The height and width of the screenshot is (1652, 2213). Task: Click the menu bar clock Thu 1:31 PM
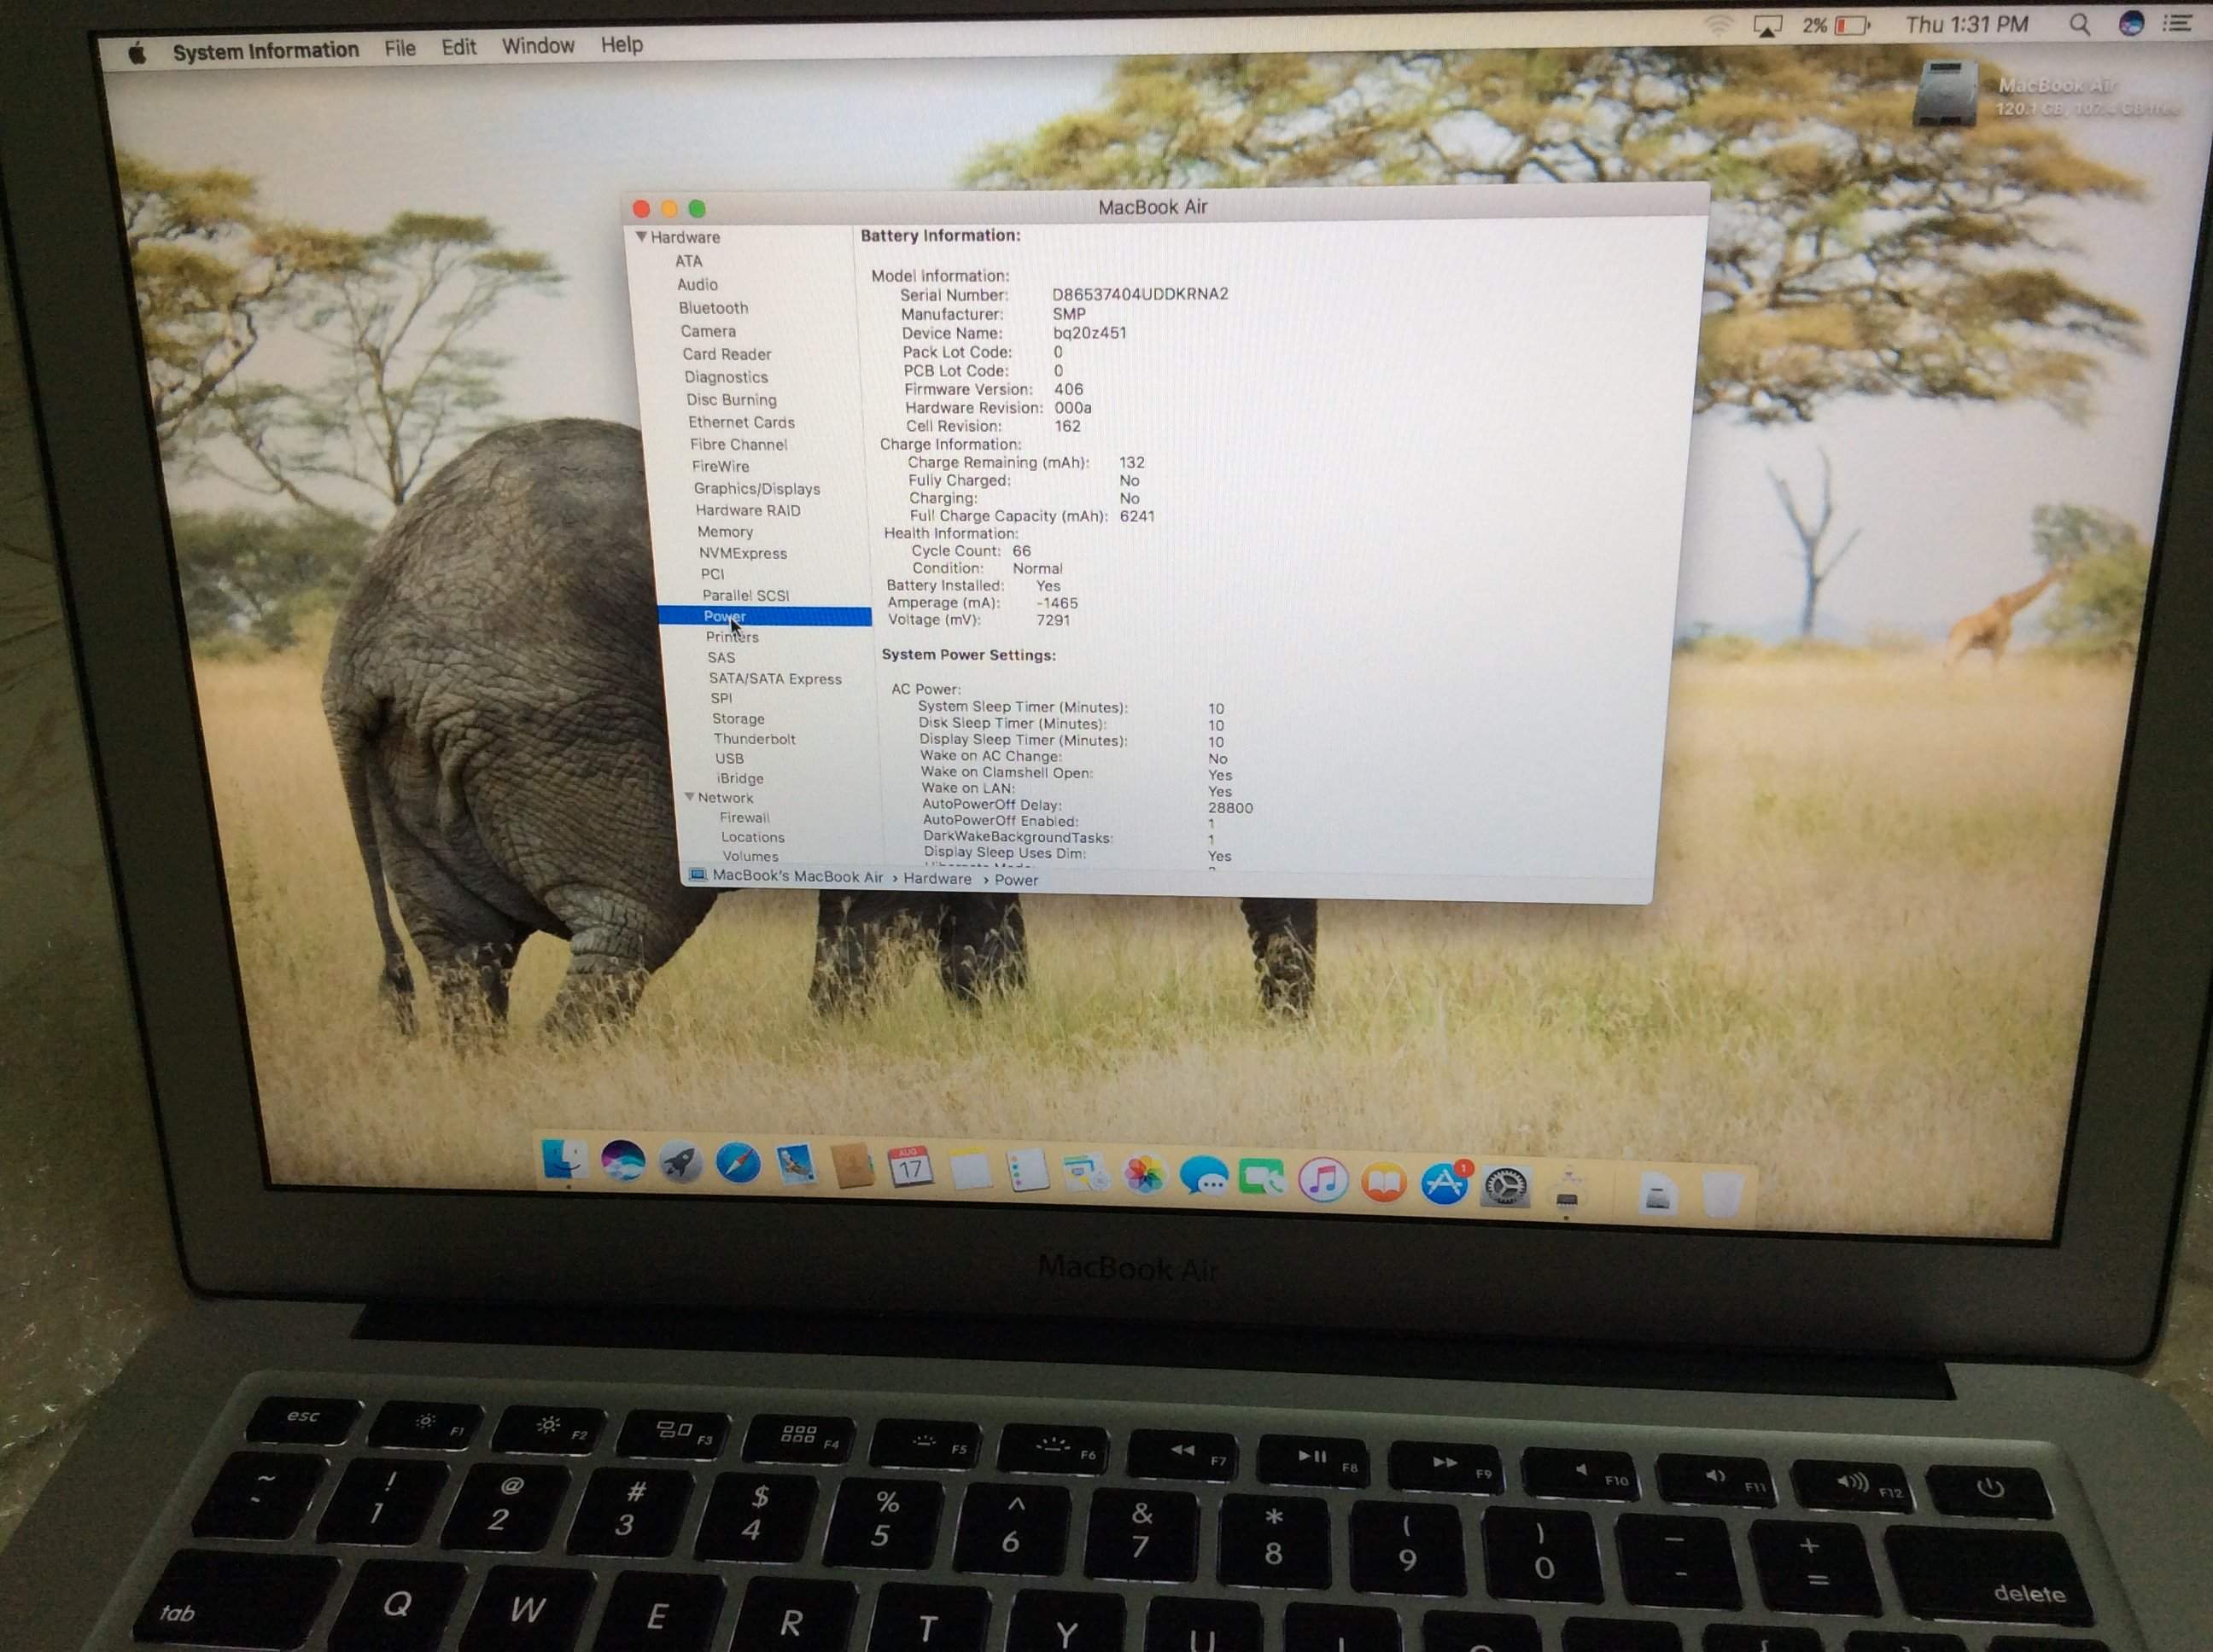[x=1967, y=24]
